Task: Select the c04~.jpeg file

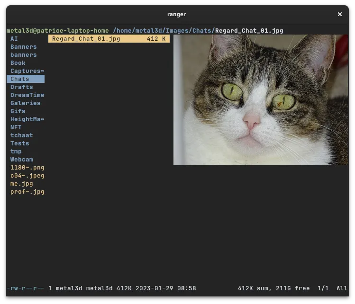Action: click(27, 176)
